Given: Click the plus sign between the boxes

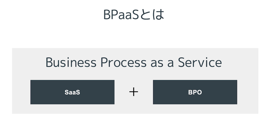Looking at the screenshot, I should tap(133, 92).
